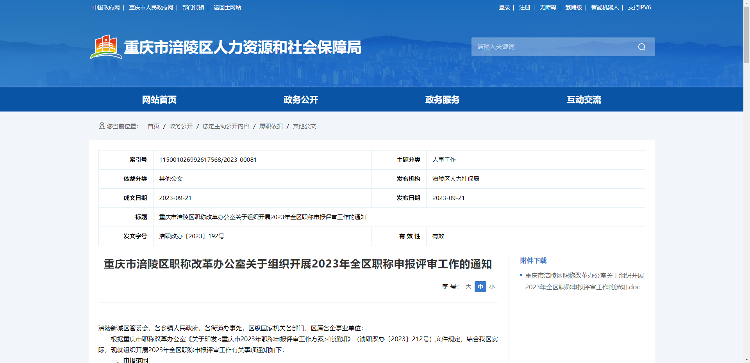Viewport: 750px width, 363px height.
Task: Click index number 115001026992617568/2023-00081
Action: point(208,160)
